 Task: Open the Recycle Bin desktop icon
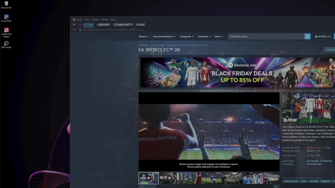pos(6,5)
